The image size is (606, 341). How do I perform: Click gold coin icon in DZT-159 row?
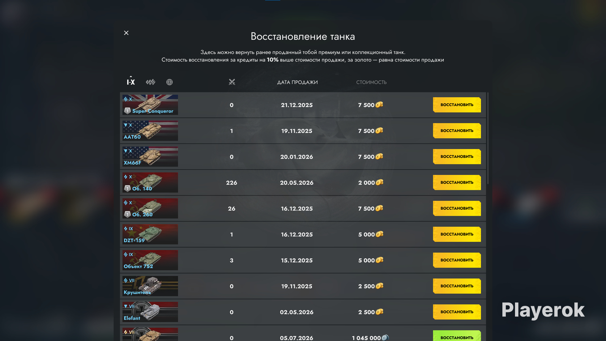click(x=379, y=234)
